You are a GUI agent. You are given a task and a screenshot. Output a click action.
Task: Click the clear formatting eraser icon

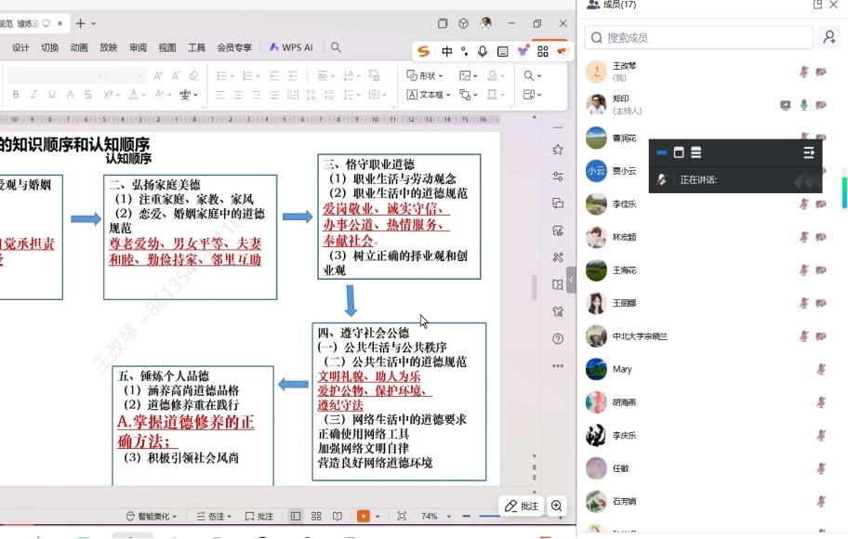[x=193, y=76]
